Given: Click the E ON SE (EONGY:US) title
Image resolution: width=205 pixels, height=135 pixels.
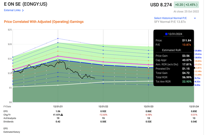Looking at the screenshot, I should click(x=26, y=4).
